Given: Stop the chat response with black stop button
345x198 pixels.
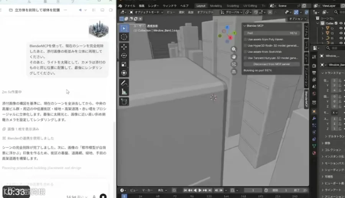Looking at the screenshot, I should (103, 196).
